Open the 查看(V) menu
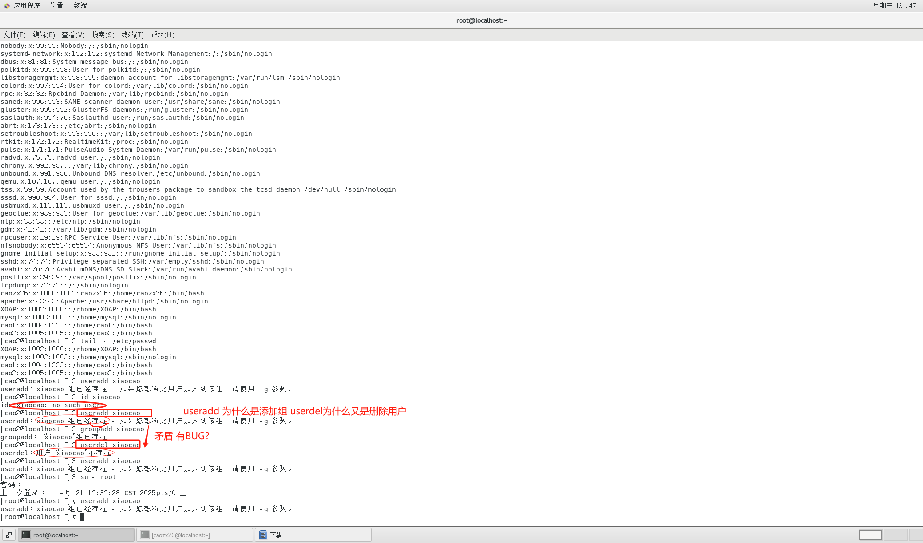Viewport: 923px width, 543px height. (x=73, y=35)
